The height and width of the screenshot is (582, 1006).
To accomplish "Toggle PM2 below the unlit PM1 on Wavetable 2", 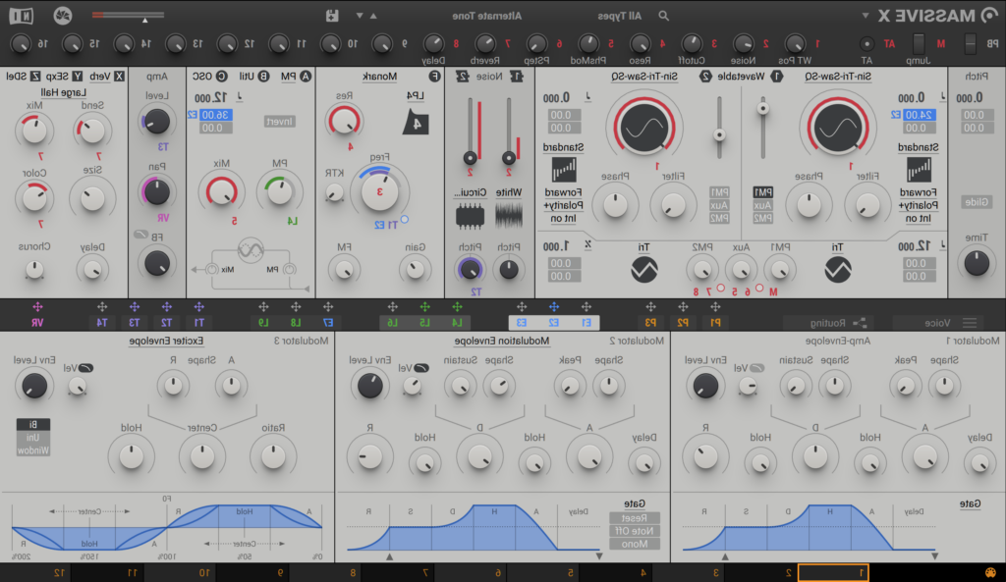I will click(x=719, y=218).
